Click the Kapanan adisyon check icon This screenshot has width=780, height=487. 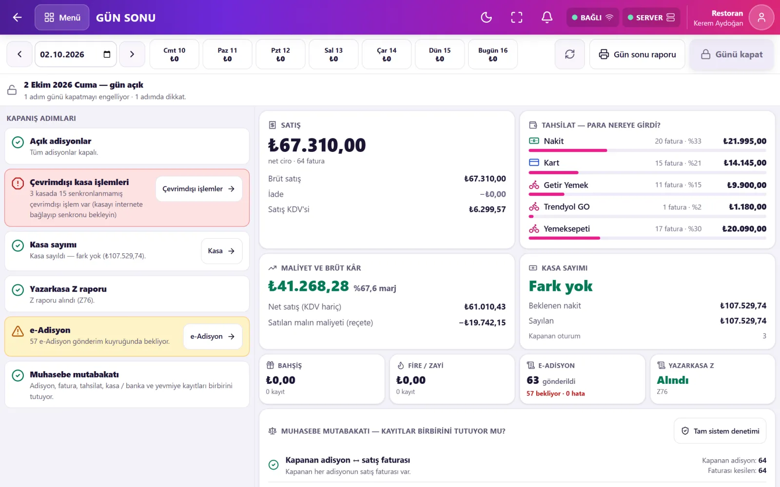[x=274, y=465]
